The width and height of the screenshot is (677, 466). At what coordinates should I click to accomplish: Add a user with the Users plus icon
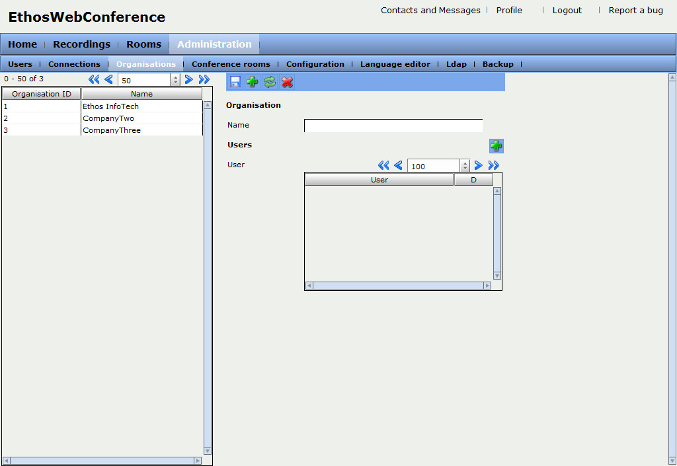click(x=496, y=146)
